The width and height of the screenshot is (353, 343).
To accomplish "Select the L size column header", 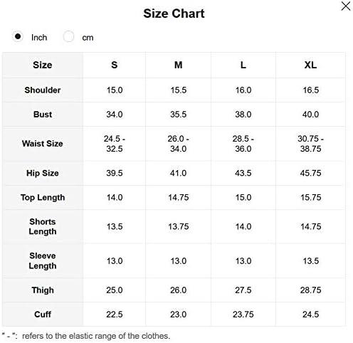I will [243, 65].
